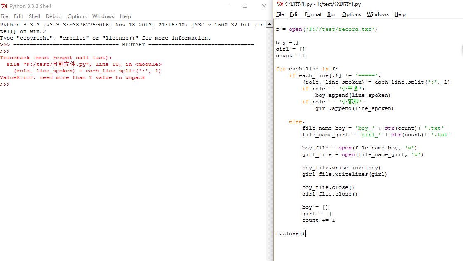Open the Debug menu in Python Shell
The image size is (463, 261).
[54, 16]
